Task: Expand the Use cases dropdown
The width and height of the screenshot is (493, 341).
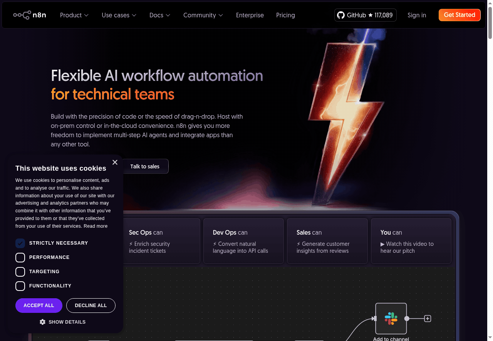Action: 119,15
